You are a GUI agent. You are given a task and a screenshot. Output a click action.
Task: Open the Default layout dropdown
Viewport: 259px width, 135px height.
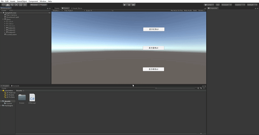pos(252,5)
